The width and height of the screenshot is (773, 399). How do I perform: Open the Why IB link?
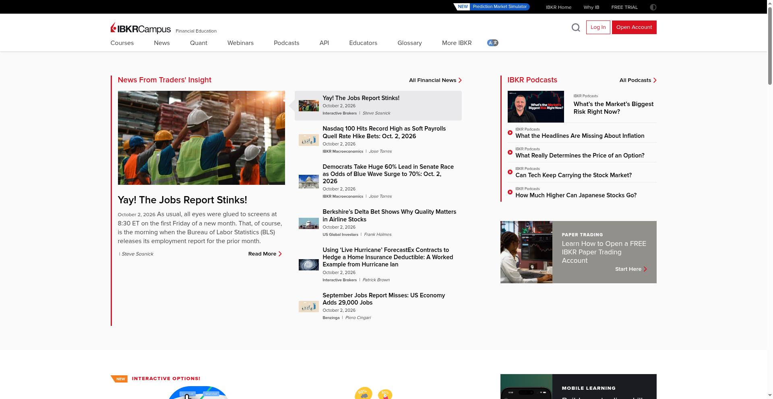[x=591, y=7]
